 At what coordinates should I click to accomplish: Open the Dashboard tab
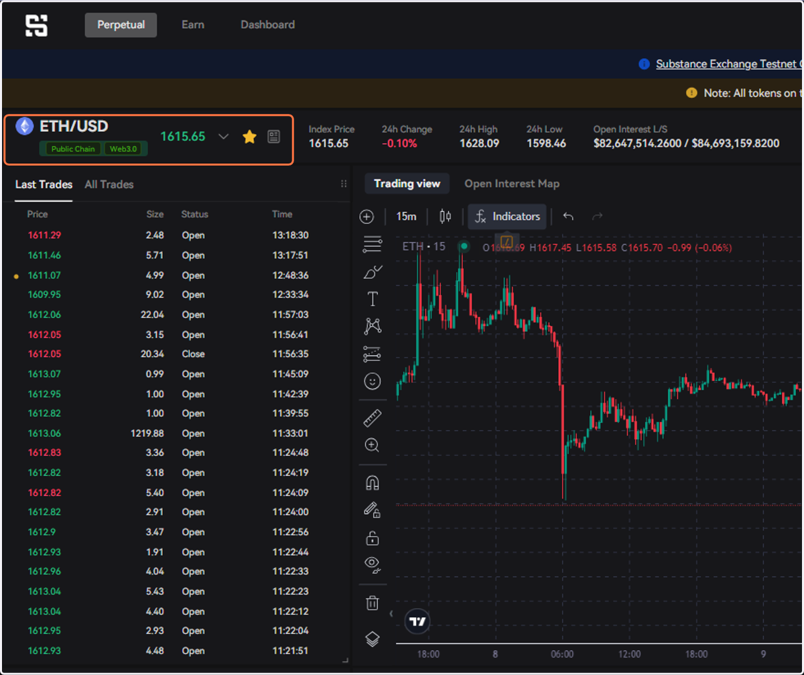click(267, 25)
